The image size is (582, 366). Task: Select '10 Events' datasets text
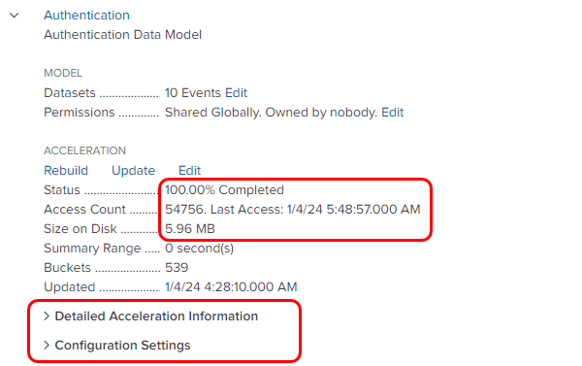click(193, 93)
